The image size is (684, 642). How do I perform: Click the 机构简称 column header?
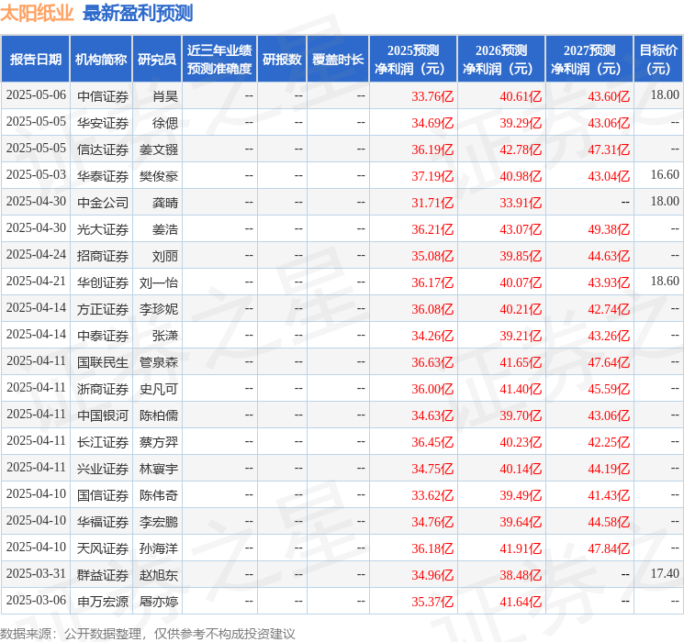coord(101,60)
